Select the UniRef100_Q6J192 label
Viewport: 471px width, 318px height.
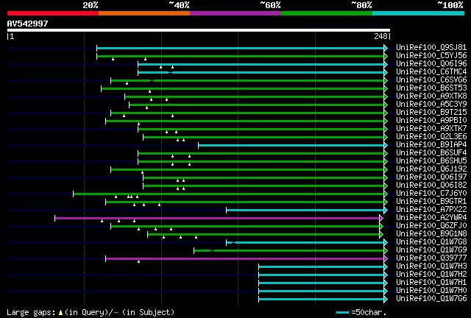click(431, 169)
